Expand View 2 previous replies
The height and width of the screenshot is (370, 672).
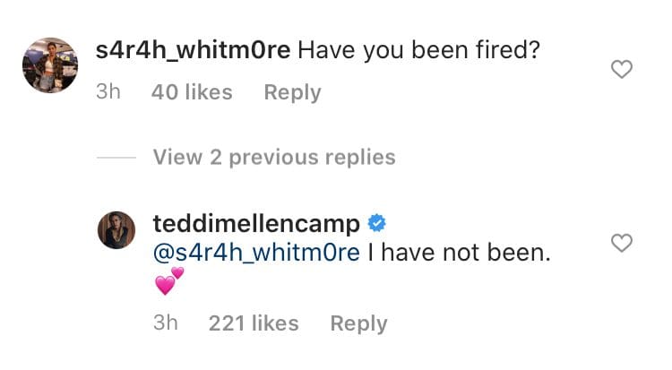click(274, 158)
